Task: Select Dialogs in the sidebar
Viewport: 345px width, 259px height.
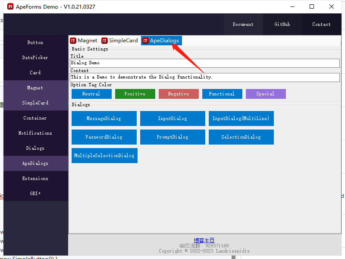Action: click(x=35, y=148)
